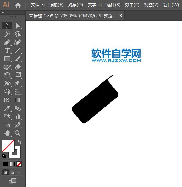Open the 选择(S) menu
Image resolution: width=182 pixels, height=187 pixels.
[113, 5]
